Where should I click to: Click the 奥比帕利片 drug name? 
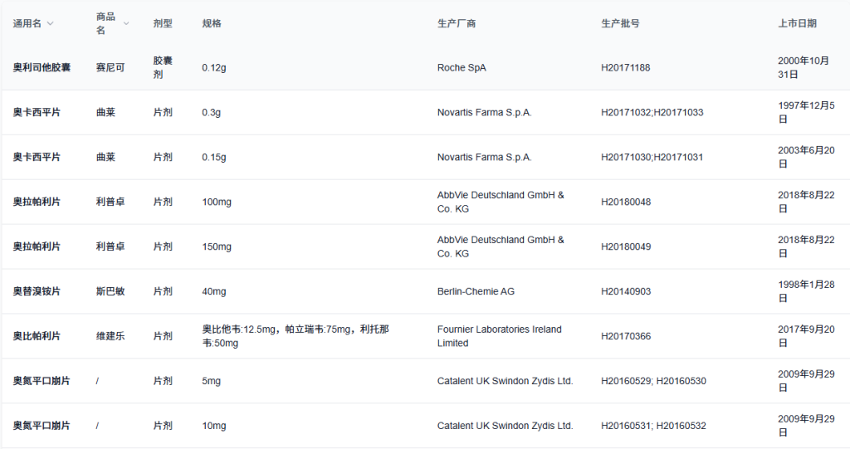point(37,337)
